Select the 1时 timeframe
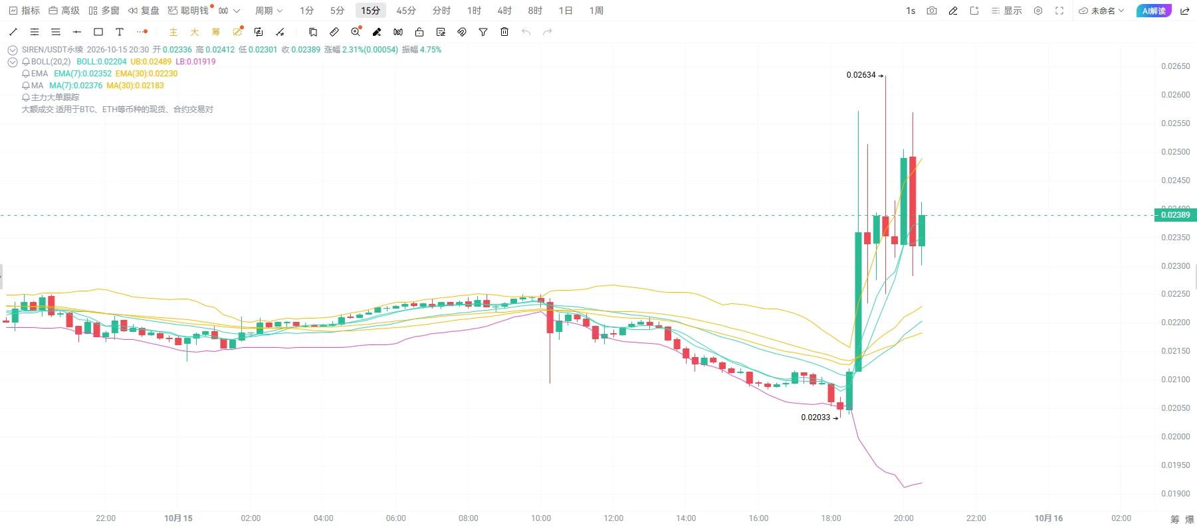 click(474, 11)
